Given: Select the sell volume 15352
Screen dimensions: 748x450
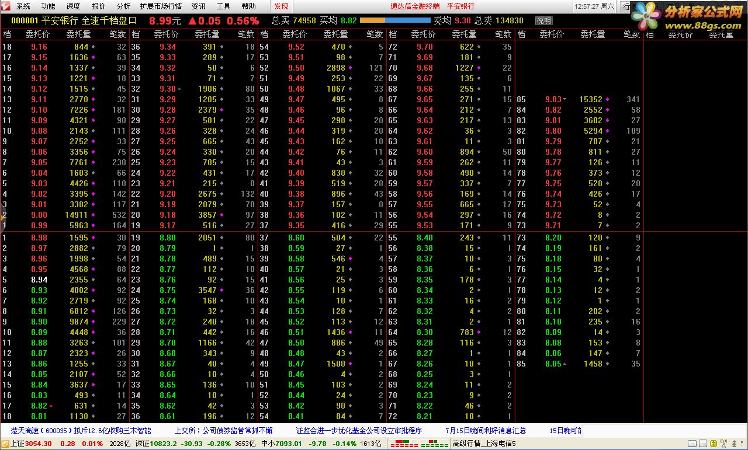Looking at the screenshot, I should point(590,99).
